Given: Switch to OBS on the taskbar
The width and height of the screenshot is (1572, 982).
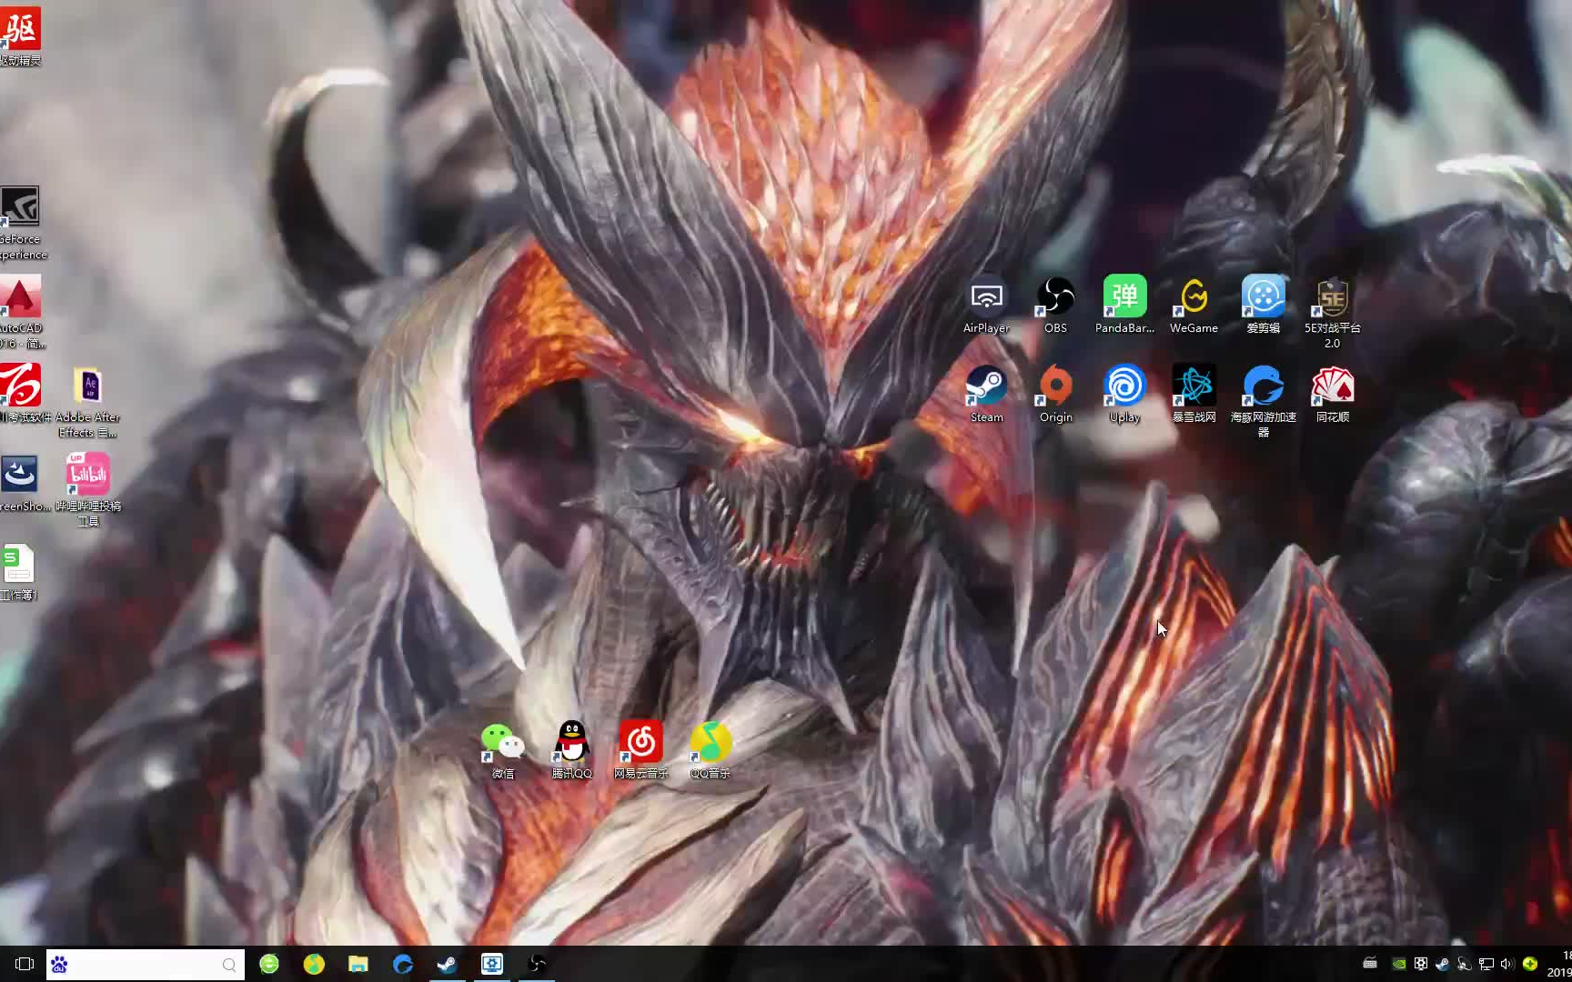Looking at the screenshot, I should point(537,964).
